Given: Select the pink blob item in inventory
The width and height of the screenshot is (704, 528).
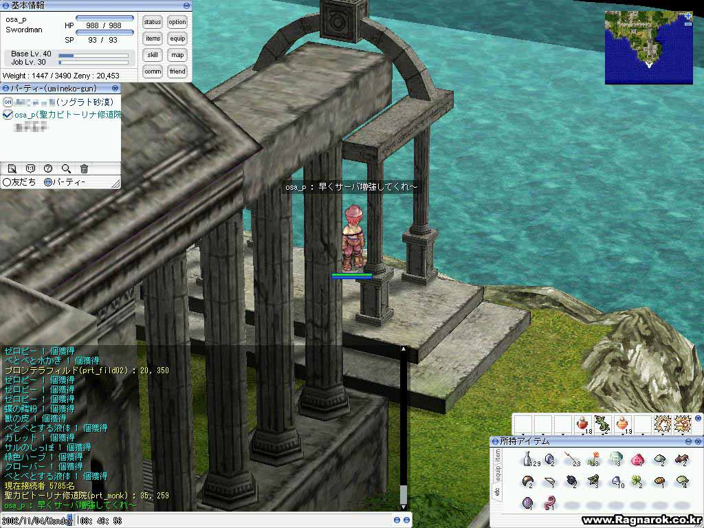Looking at the screenshot, I should tap(637, 459).
